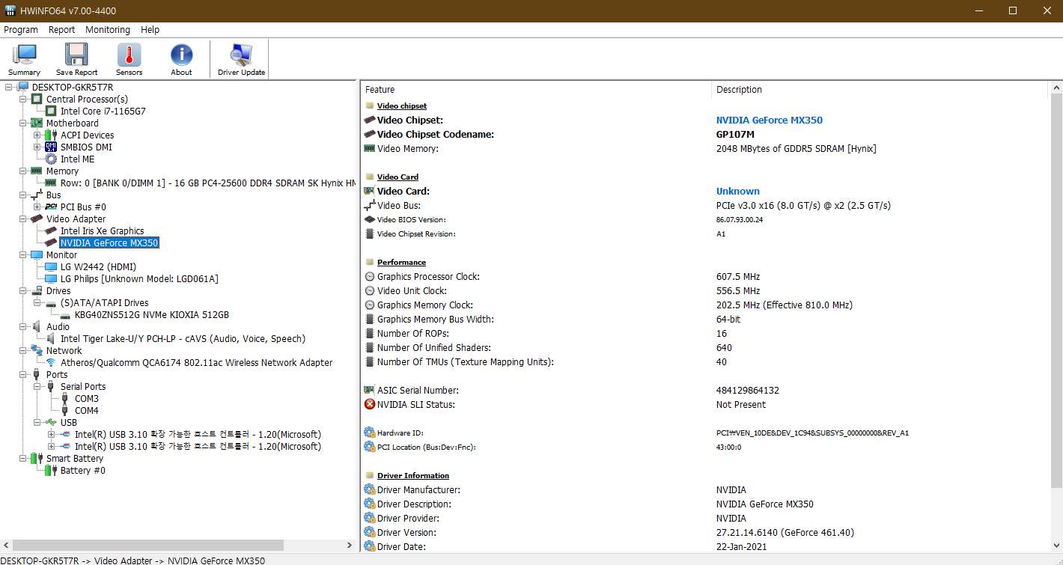
Task: Click the Central Processor(s) chip icon
Action: point(37,99)
